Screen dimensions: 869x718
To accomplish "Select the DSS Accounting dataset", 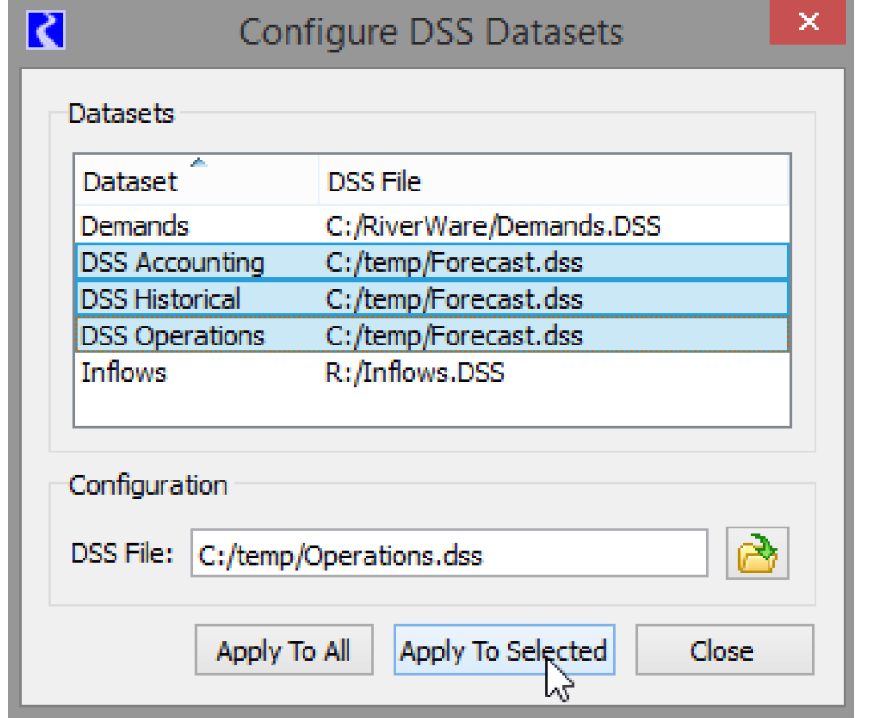I will (x=173, y=263).
